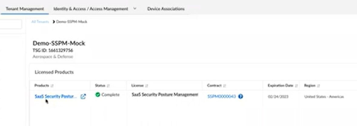Sort by the Status column icon
357x126 pixels.
108,86
